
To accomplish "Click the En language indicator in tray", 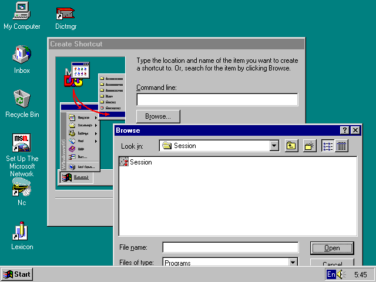I will tap(331, 274).
